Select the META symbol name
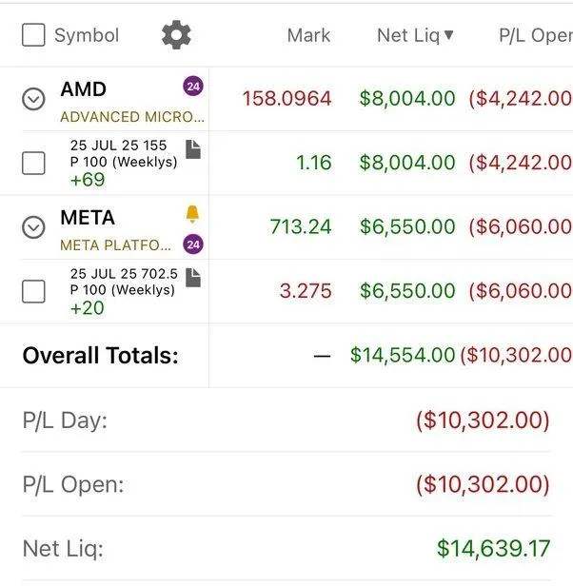Image resolution: width=573 pixels, height=586 pixels. tap(88, 218)
